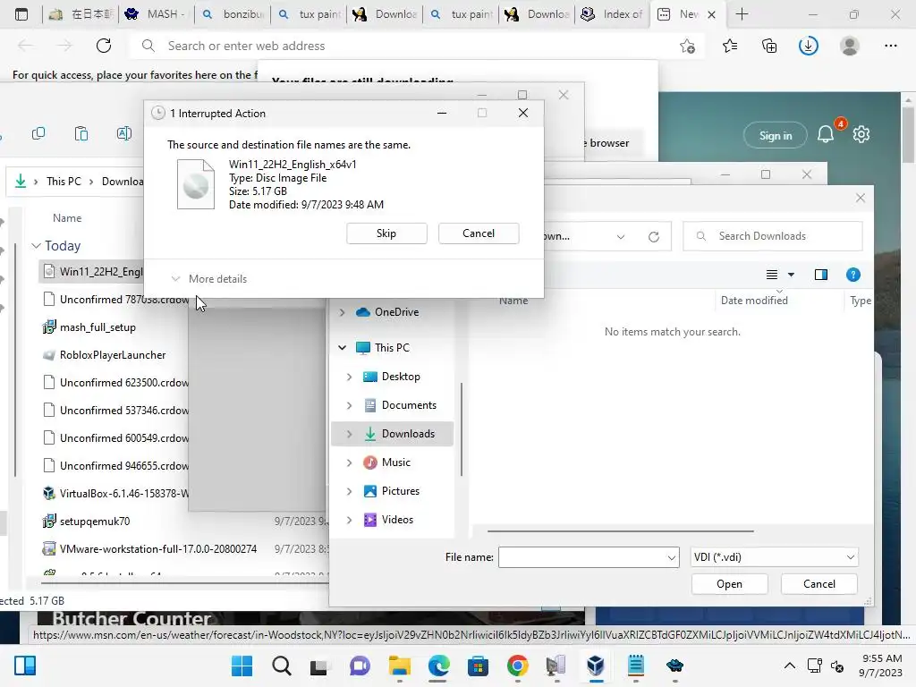Expand More details in the Interrupted Action dialog
The height and width of the screenshot is (687, 916).
click(x=209, y=279)
